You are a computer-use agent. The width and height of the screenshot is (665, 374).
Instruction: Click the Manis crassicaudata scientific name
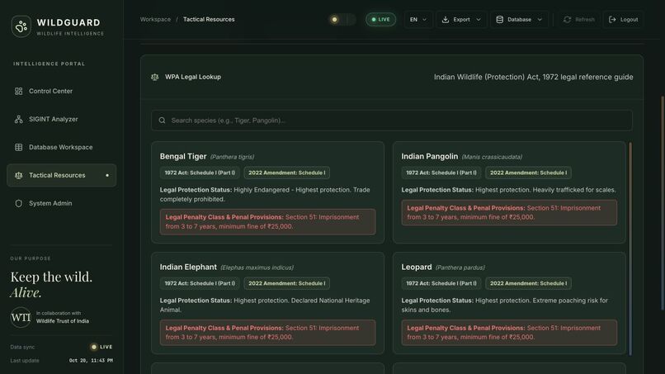pyautogui.click(x=492, y=157)
